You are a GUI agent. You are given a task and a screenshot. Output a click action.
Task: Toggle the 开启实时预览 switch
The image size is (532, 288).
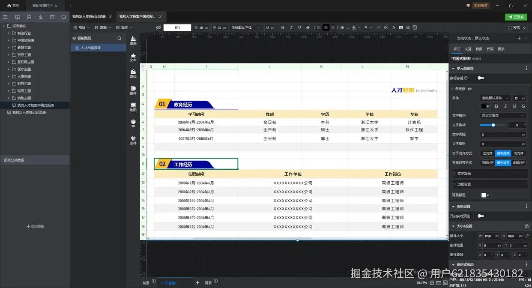tap(481, 216)
